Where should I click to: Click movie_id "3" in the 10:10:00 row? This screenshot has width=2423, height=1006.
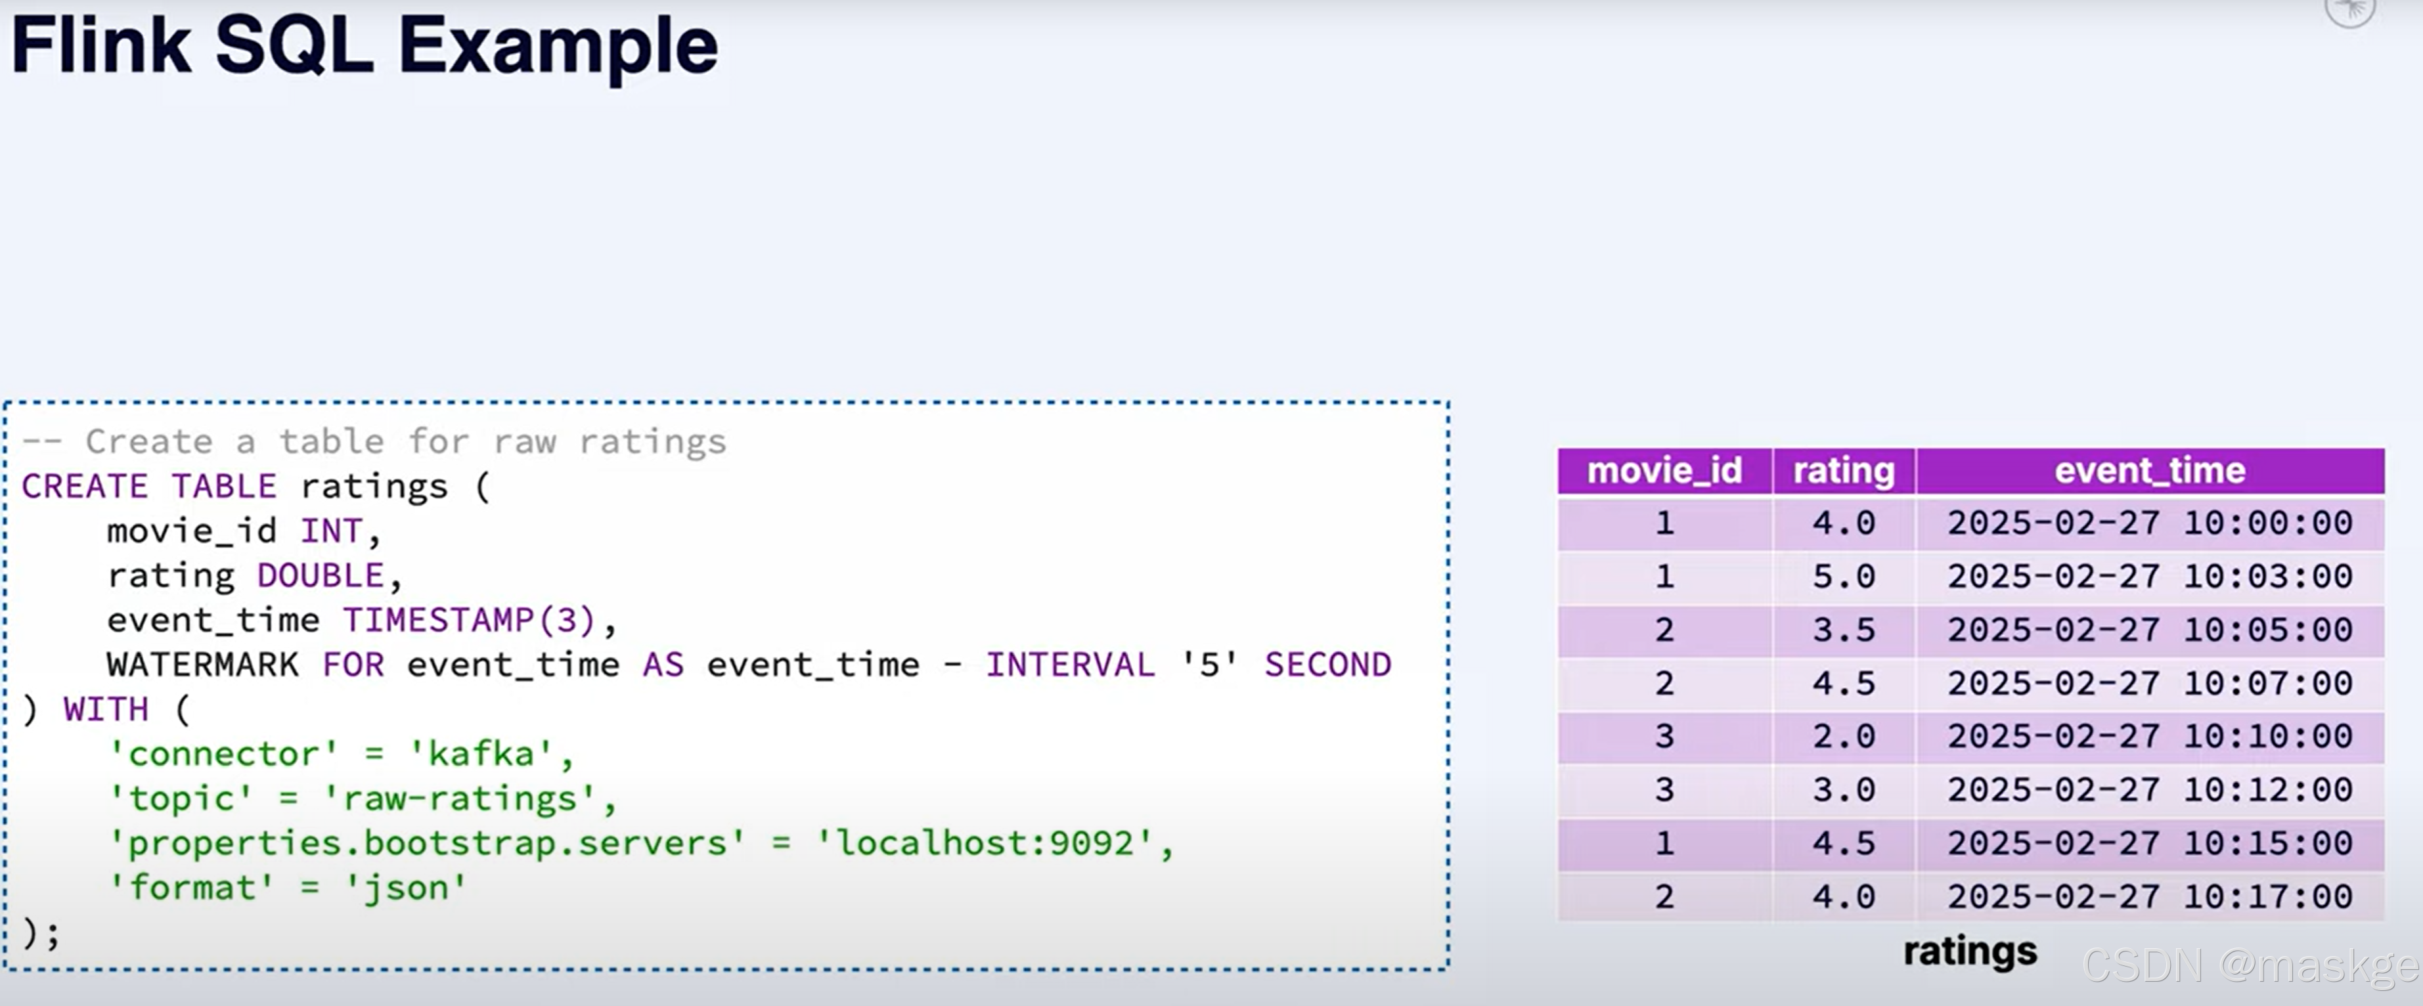(x=1665, y=736)
